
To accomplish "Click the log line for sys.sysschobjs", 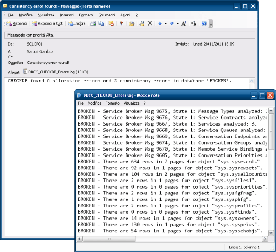I will click(x=170, y=231).
